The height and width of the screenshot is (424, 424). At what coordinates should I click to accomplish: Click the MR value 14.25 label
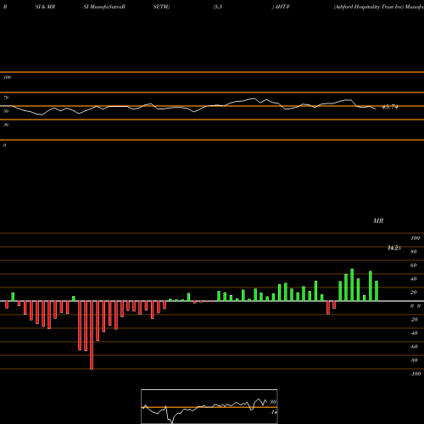[x=394, y=248]
